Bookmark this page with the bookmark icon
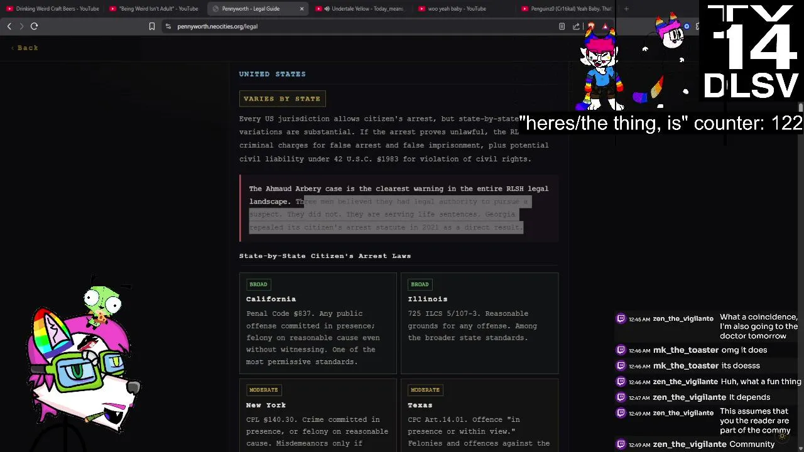This screenshot has height=452, width=804. coord(151,26)
